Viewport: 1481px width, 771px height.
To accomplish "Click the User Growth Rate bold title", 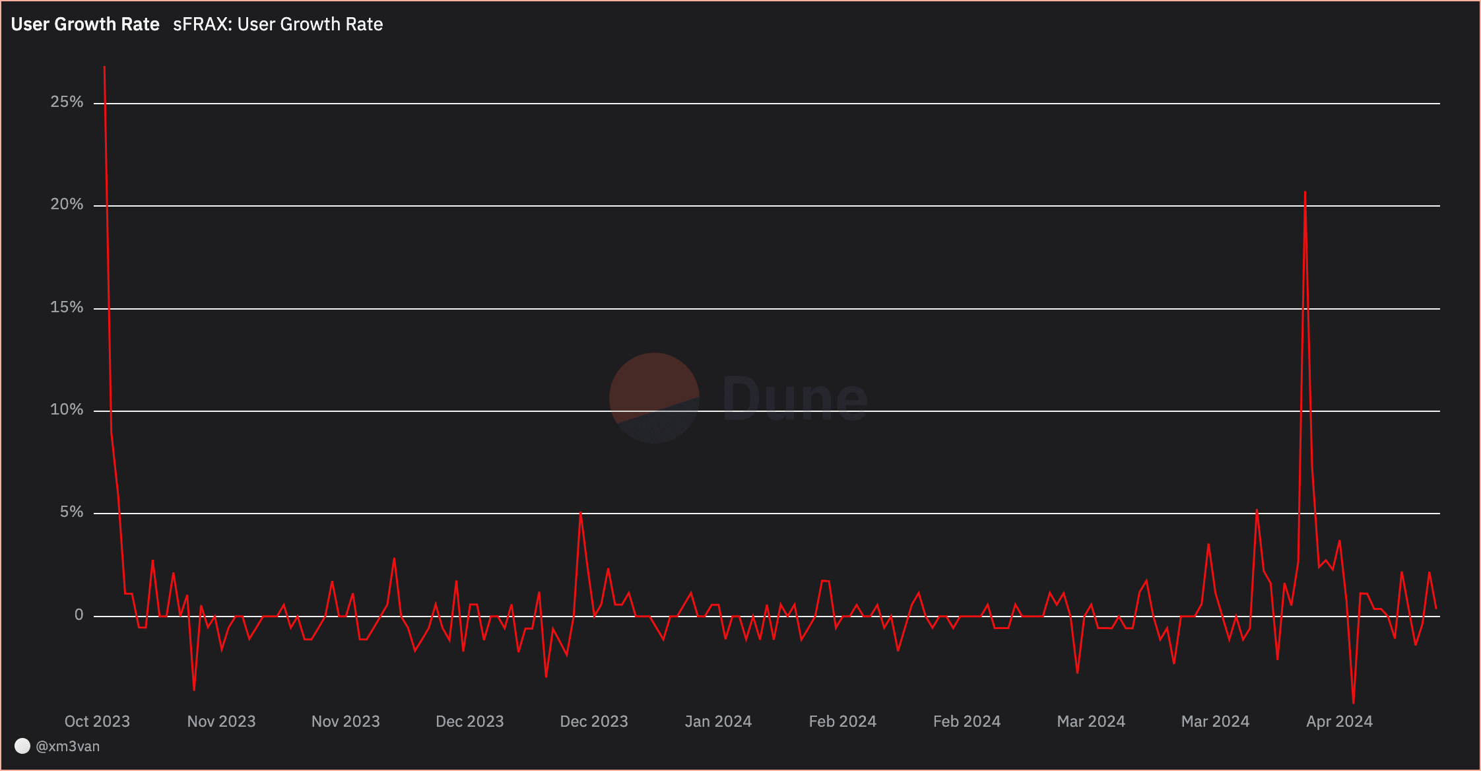I will click(x=85, y=24).
